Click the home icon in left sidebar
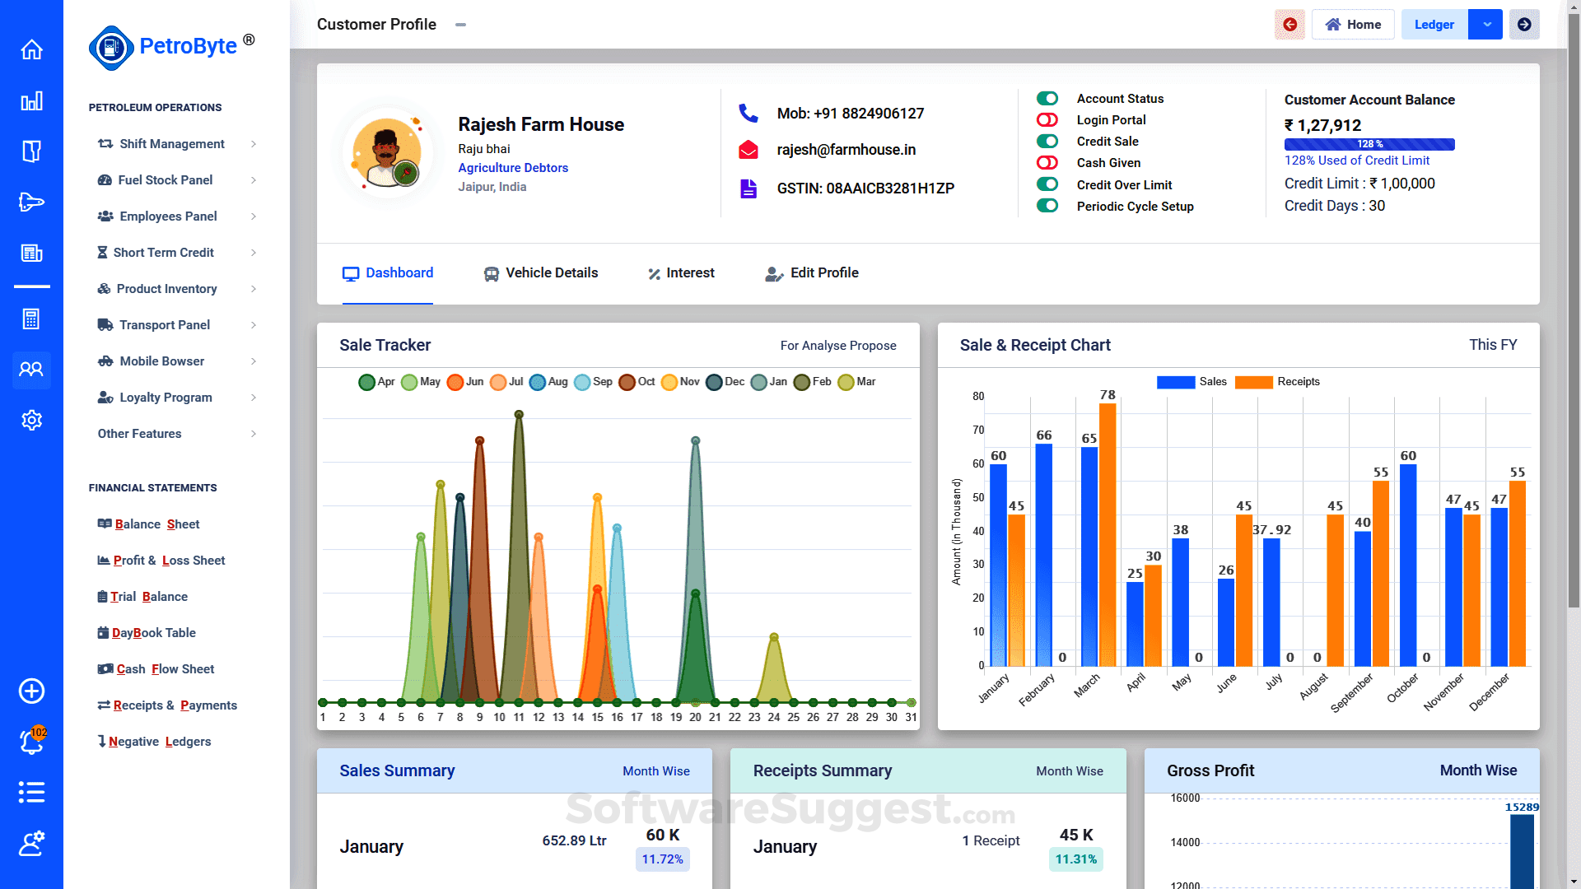1581x889 pixels. (31, 50)
